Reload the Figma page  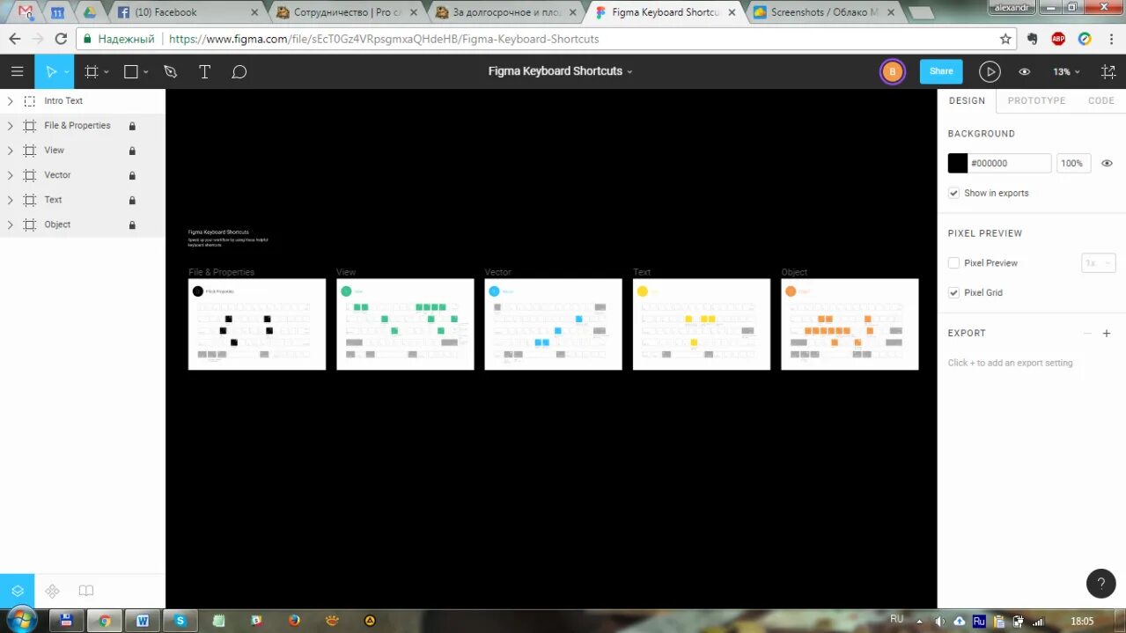tap(61, 39)
